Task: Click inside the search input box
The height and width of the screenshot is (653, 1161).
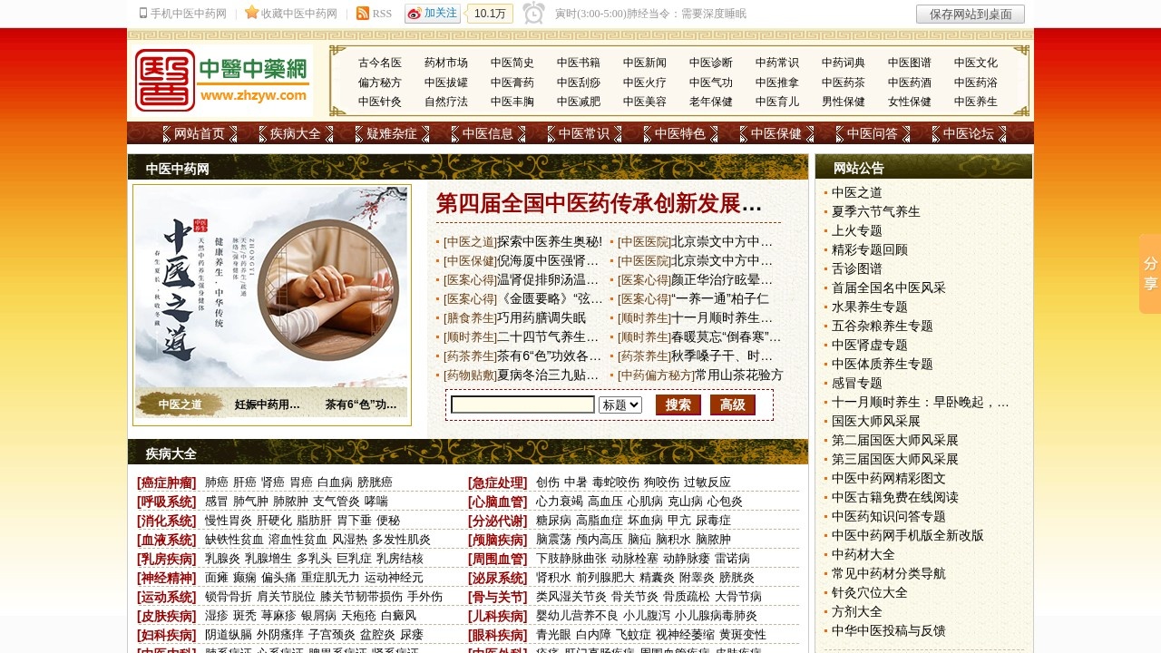Action: coord(523,405)
